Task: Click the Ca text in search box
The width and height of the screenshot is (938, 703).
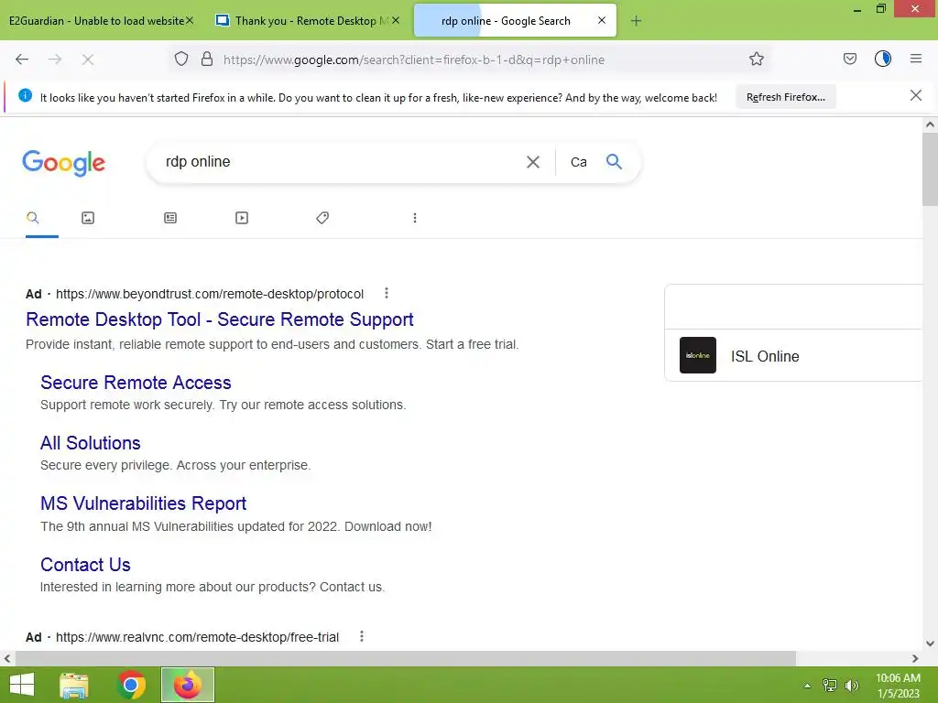Action: pos(579,162)
